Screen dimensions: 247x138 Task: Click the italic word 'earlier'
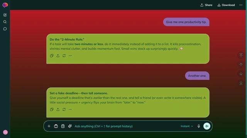click(98, 98)
